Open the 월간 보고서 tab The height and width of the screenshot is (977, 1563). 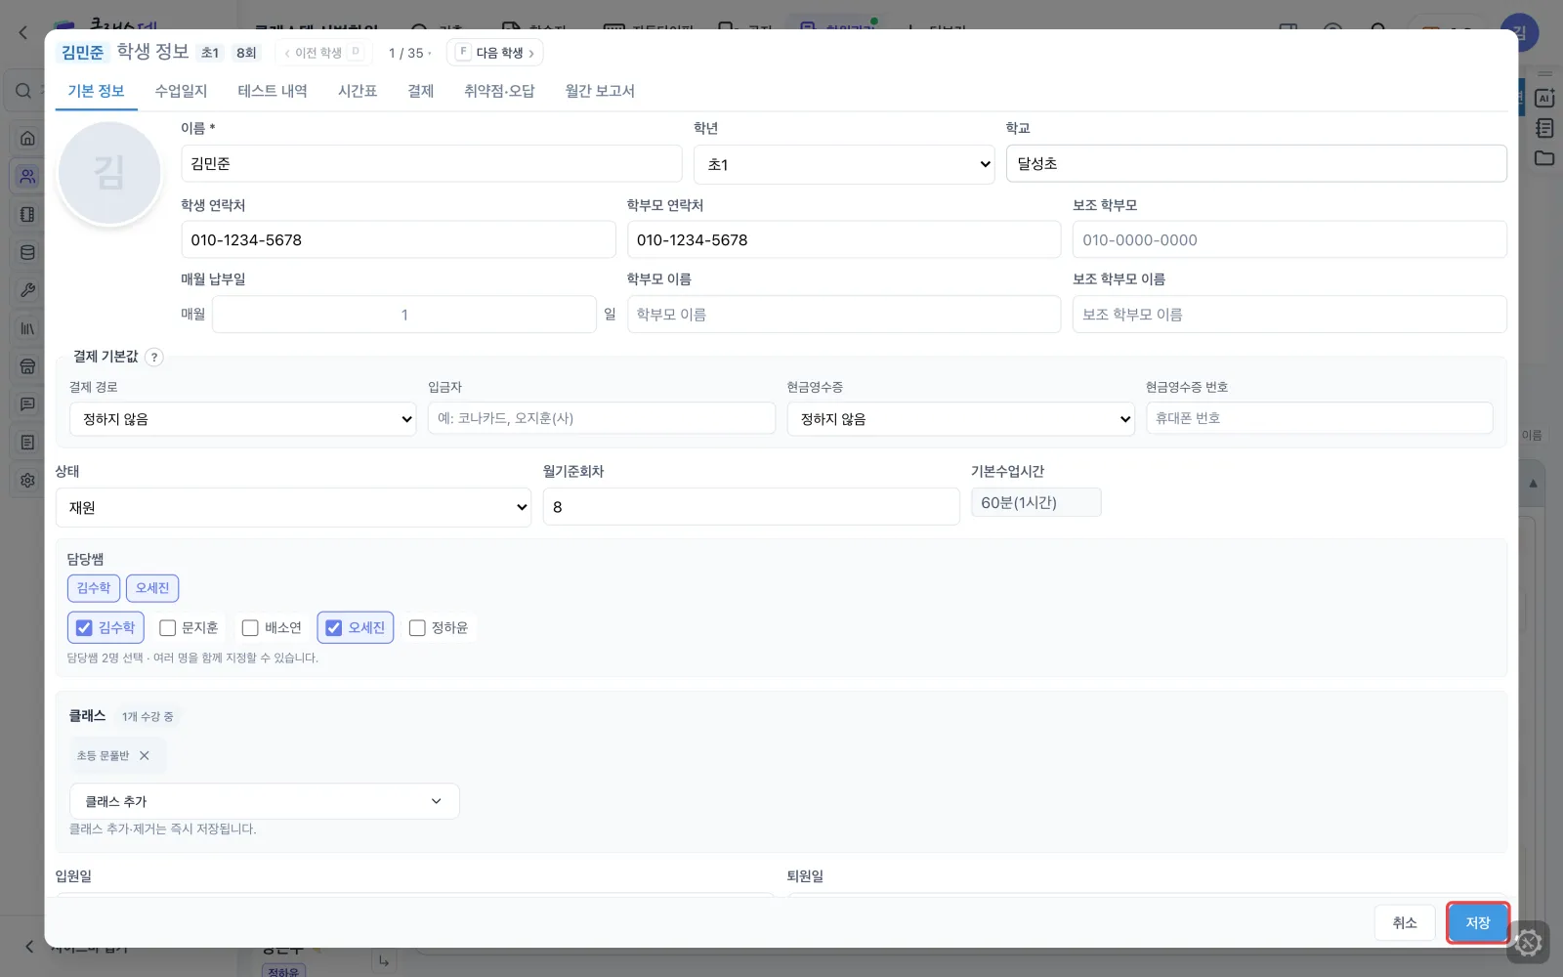click(600, 91)
